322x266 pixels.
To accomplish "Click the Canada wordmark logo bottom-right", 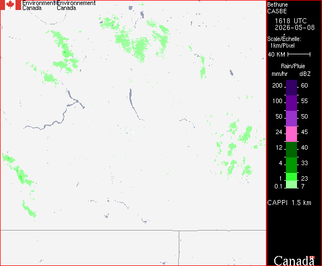I will pos(294,260).
